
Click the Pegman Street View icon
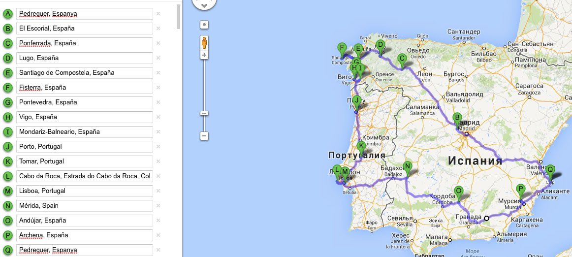pos(204,43)
